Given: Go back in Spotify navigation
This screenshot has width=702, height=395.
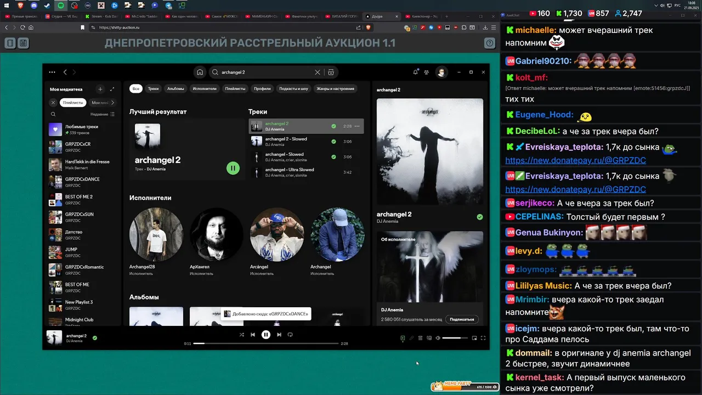Looking at the screenshot, I should [x=65, y=72].
